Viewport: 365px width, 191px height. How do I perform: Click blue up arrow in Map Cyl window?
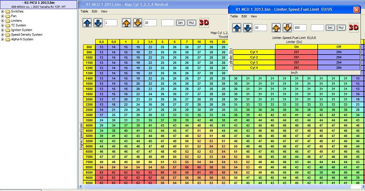[87, 23]
